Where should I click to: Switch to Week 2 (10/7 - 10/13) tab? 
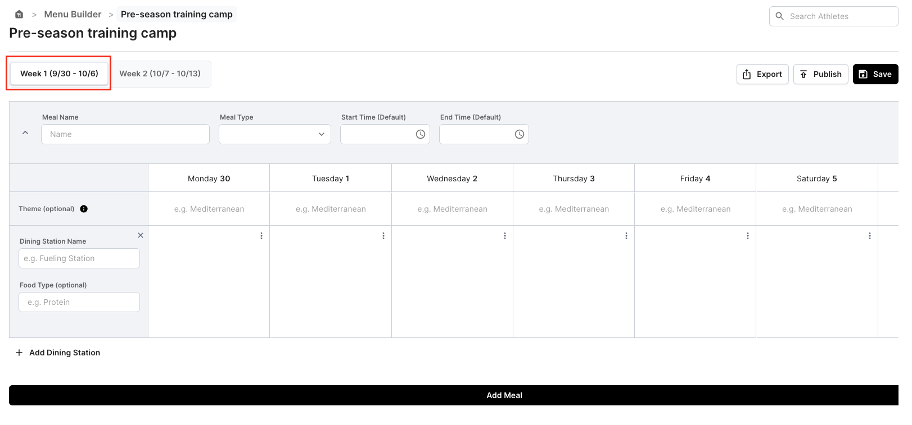[160, 74]
